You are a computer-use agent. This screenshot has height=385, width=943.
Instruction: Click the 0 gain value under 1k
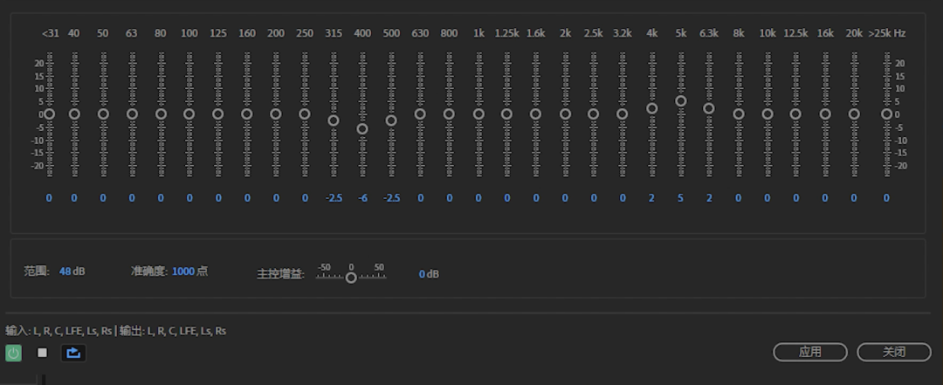coord(478,198)
